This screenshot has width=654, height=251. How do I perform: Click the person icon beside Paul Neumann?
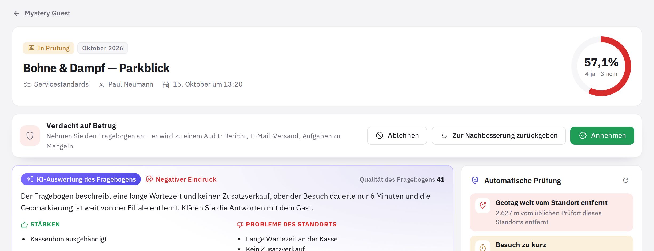point(101,85)
